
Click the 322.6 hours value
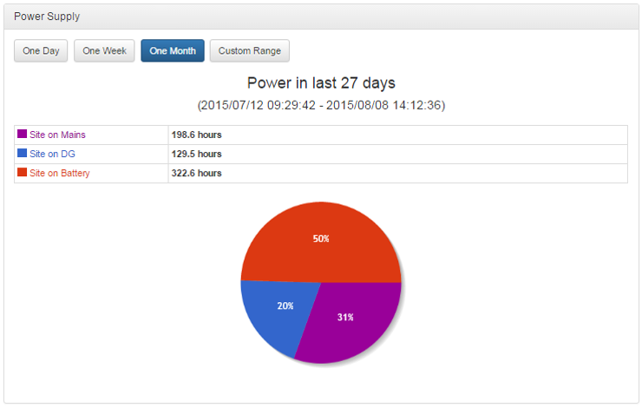[197, 174]
